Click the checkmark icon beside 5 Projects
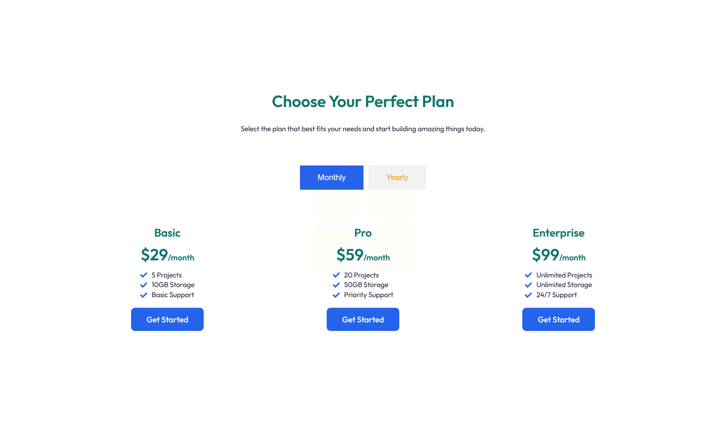The height and width of the screenshot is (444, 726). 143,275
